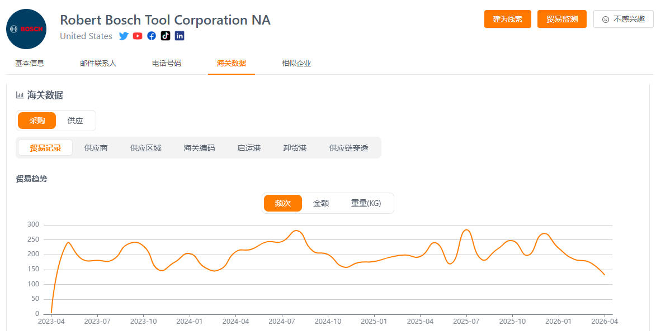This screenshot has height=331, width=656.
Task: Click the 300 y-axis value
Action: 33,224
